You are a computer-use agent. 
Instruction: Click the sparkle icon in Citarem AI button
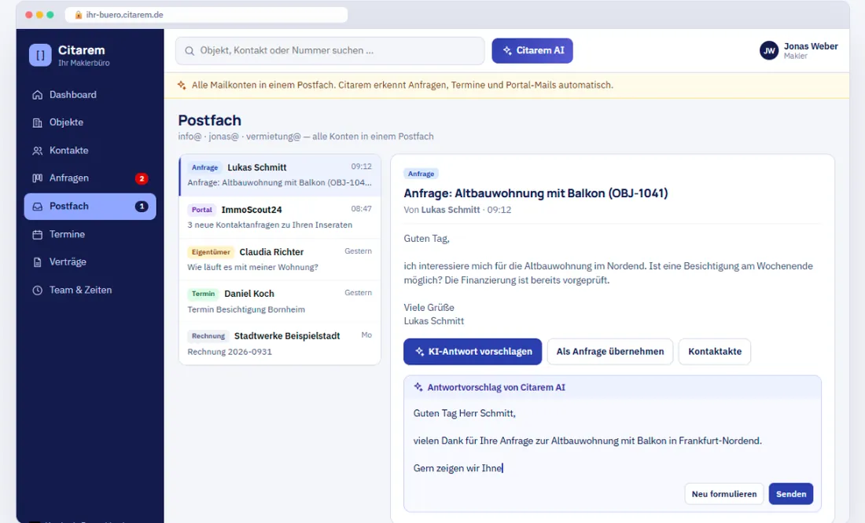[x=507, y=50]
